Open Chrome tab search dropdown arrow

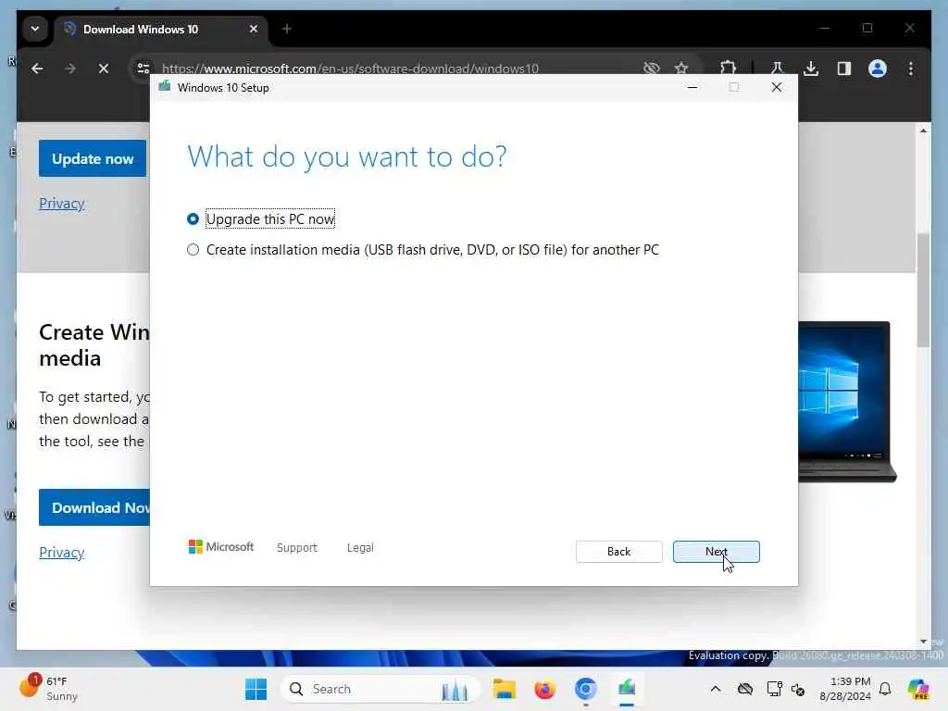[x=35, y=29]
